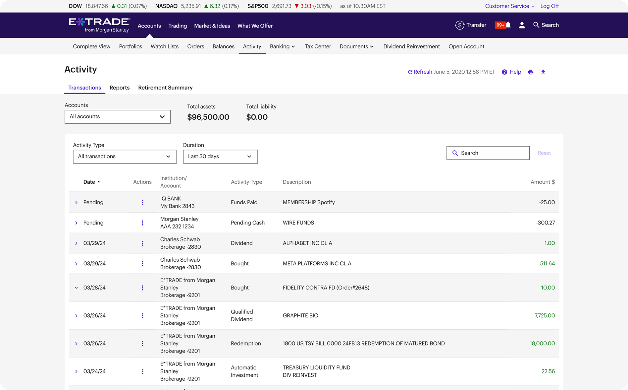Click the 18,000.00 amount
Image resolution: width=628 pixels, height=390 pixels.
[x=542, y=344]
